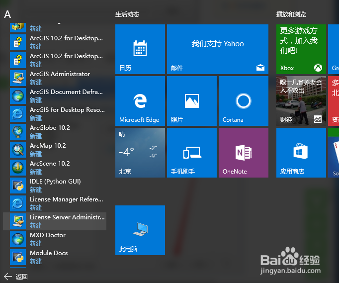The width and height of the screenshot is (339, 283).
Task: Select the ArcGIS for Desktop Reso... text
Action: tap(67, 110)
